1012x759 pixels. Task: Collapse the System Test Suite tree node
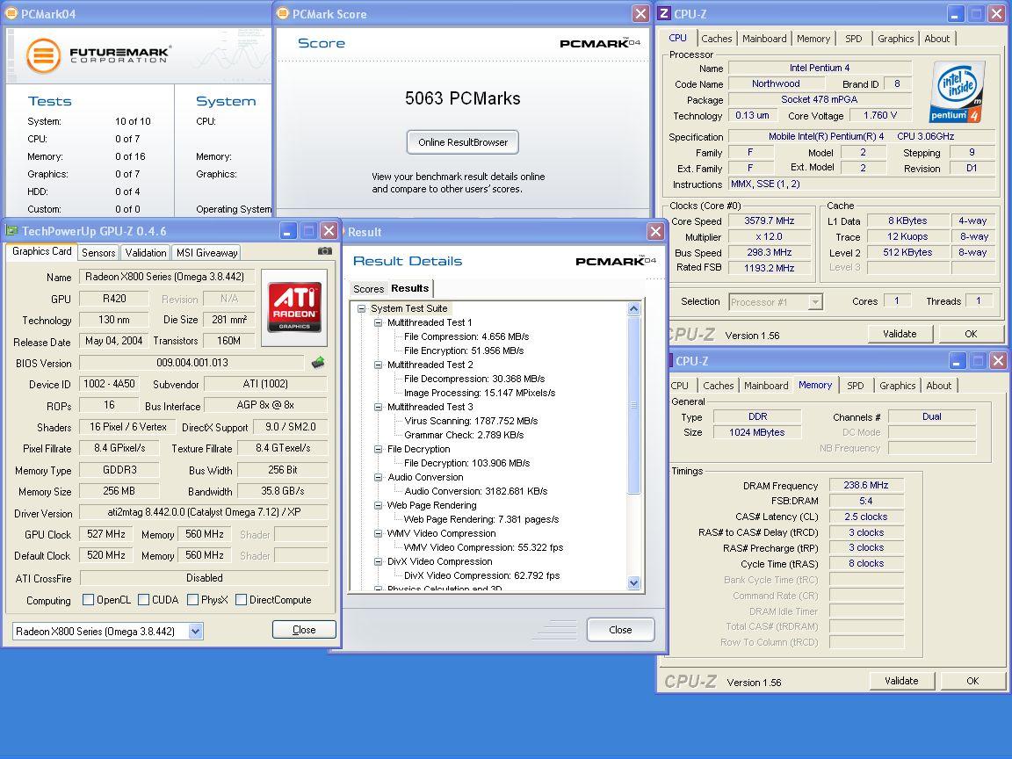point(361,308)
